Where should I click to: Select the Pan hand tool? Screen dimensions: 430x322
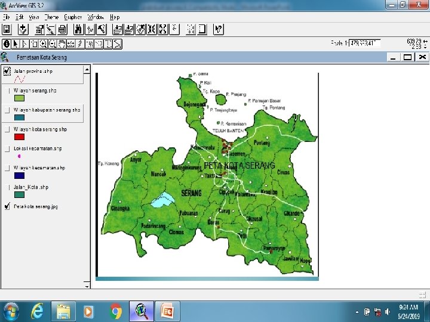point(62,44)
